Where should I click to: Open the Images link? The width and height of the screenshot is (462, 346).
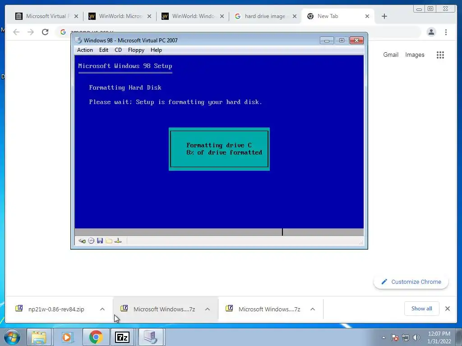(x=415, y=55)
